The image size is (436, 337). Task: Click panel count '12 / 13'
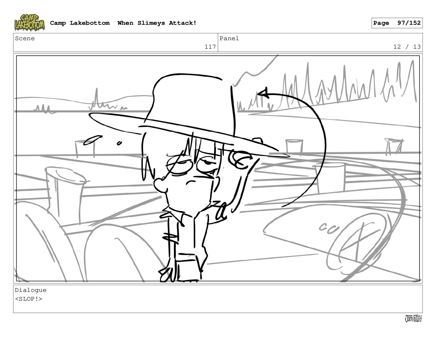point(407,47)
